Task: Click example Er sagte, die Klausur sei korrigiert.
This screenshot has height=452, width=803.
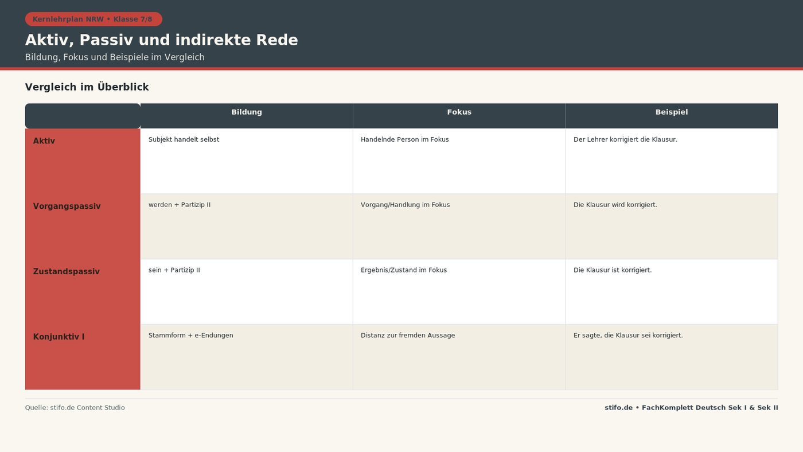Action: pyautogui.click(x=672, y=357)
